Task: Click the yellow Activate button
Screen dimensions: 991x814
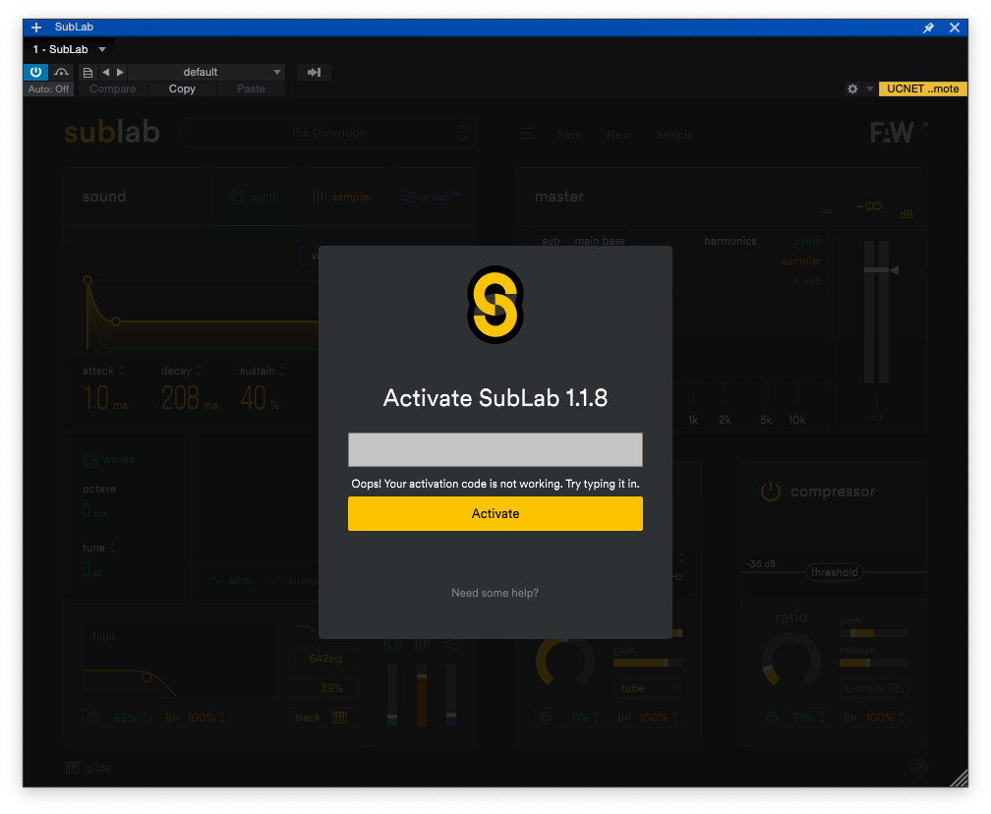Action: [x=495, y=513]
